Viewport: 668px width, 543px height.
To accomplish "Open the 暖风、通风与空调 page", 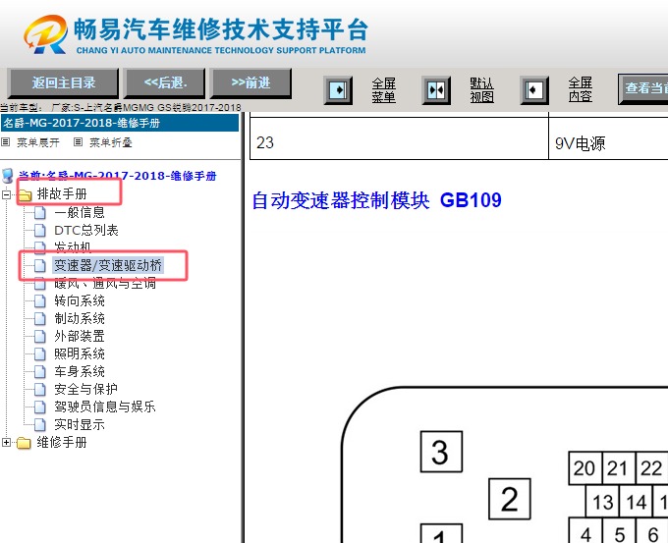I will pos(105,284).
